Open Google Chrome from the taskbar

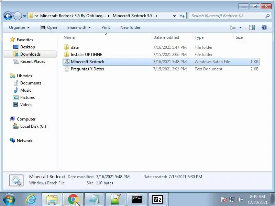[73, 199]
